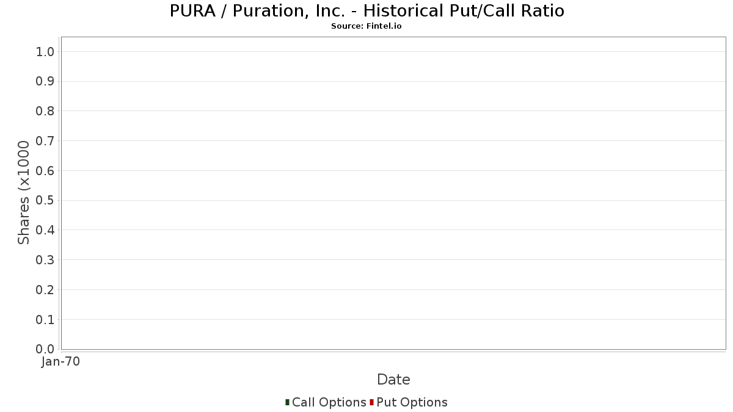733x412 pixels.
Task: Select the 0.6 y-axis tick label
Action: pyautogui.click(x=46, y=171)
